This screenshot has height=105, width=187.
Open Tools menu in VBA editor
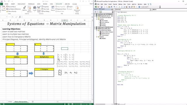point(129,4)
